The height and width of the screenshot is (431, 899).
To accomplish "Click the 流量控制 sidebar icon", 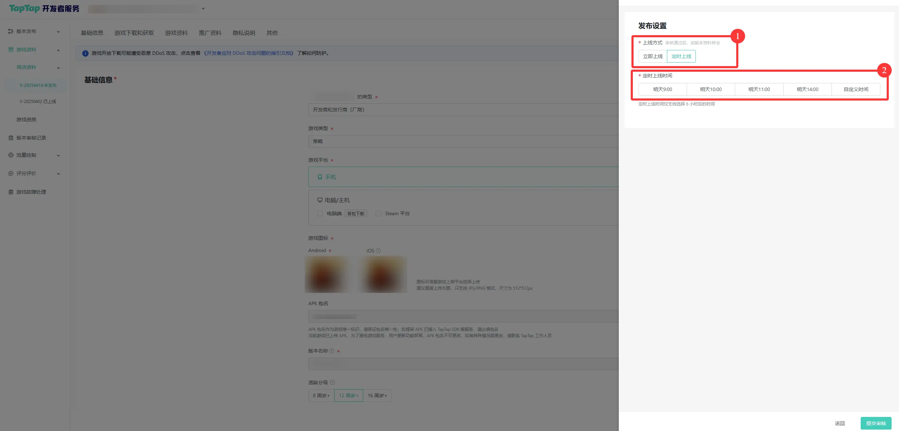I will point(11,155).
